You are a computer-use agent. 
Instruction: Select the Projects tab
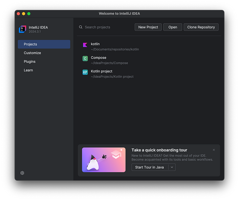tap(44, 44)
